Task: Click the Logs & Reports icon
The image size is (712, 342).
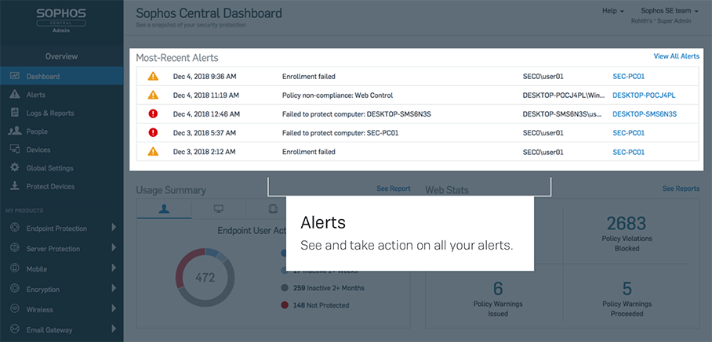Action: click(15, 113)
